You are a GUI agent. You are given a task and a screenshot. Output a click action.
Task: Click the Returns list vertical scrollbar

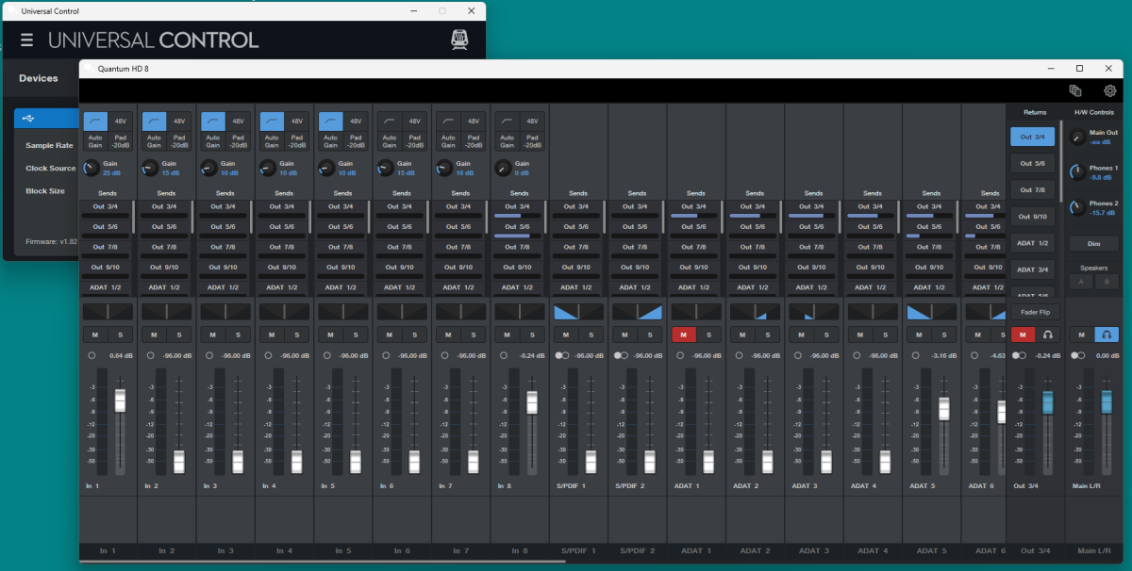[x=1062, y=160]
